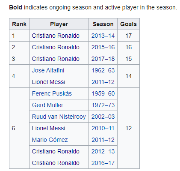This screenshot has height=171, width=180.
Task: Open the José Altafini player link
Action: point(48,70)
